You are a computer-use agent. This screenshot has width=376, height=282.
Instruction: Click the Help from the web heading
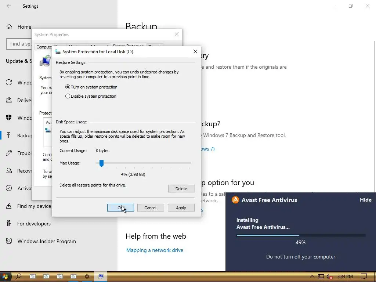click(156, 236)
